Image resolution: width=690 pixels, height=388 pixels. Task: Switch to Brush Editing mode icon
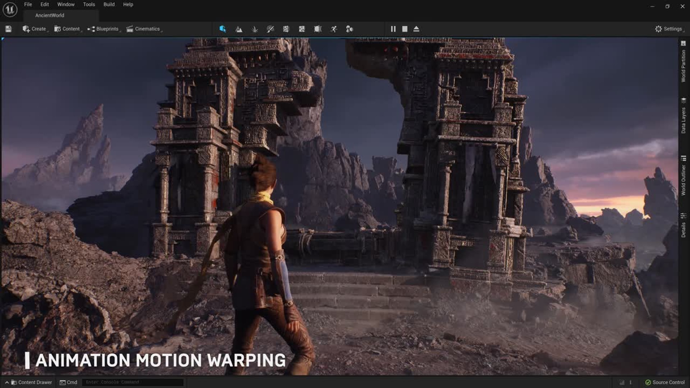coord(318,29)
